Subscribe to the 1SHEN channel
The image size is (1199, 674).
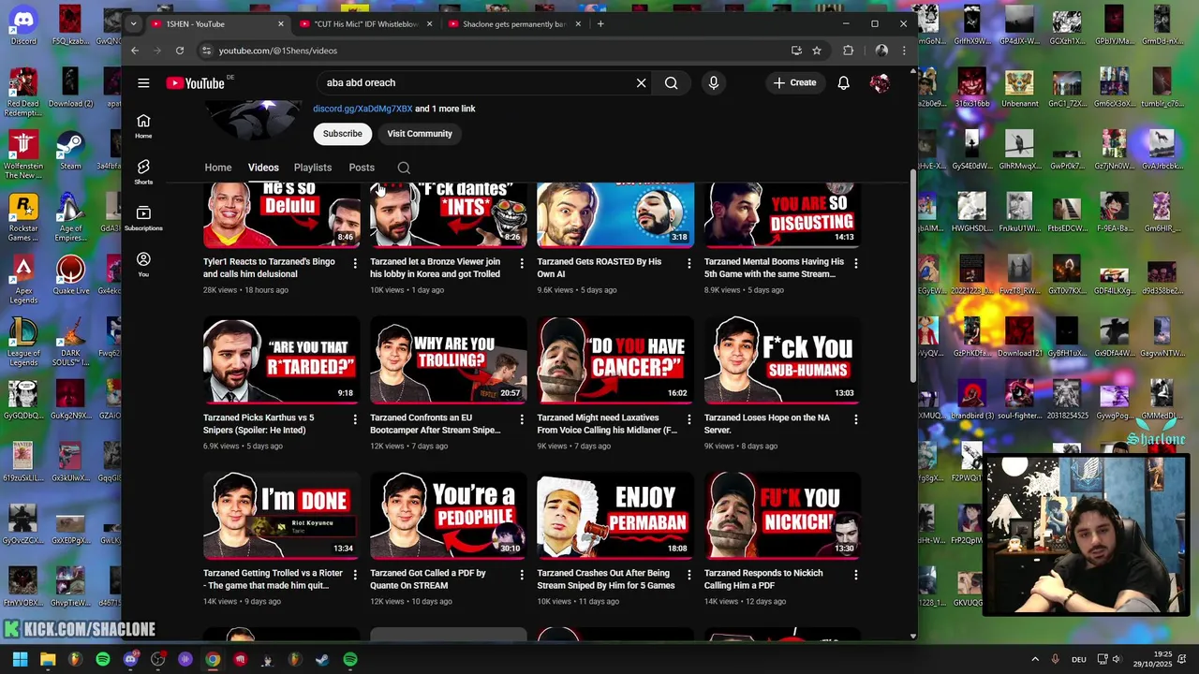coord(343,134)
